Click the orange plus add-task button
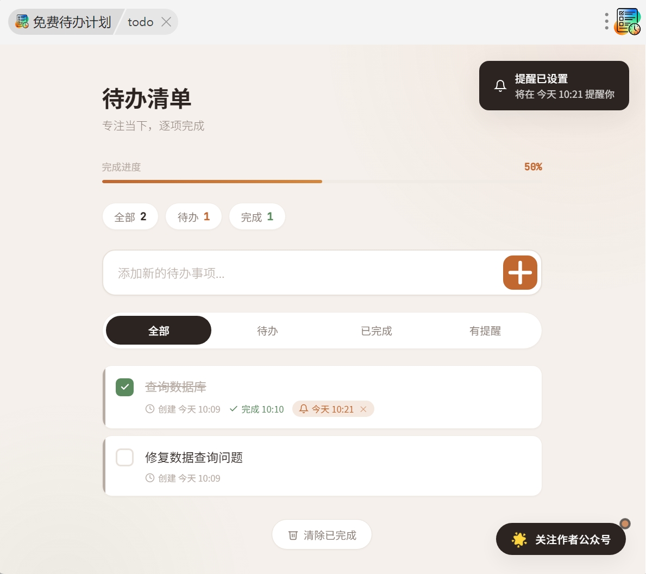The width and height of the screenshot is (646, 574). point(520,272)
